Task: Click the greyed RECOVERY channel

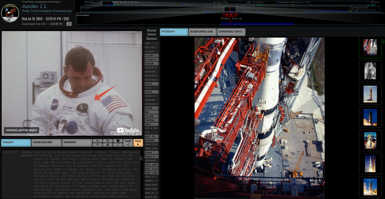Action: coord(151,161)
